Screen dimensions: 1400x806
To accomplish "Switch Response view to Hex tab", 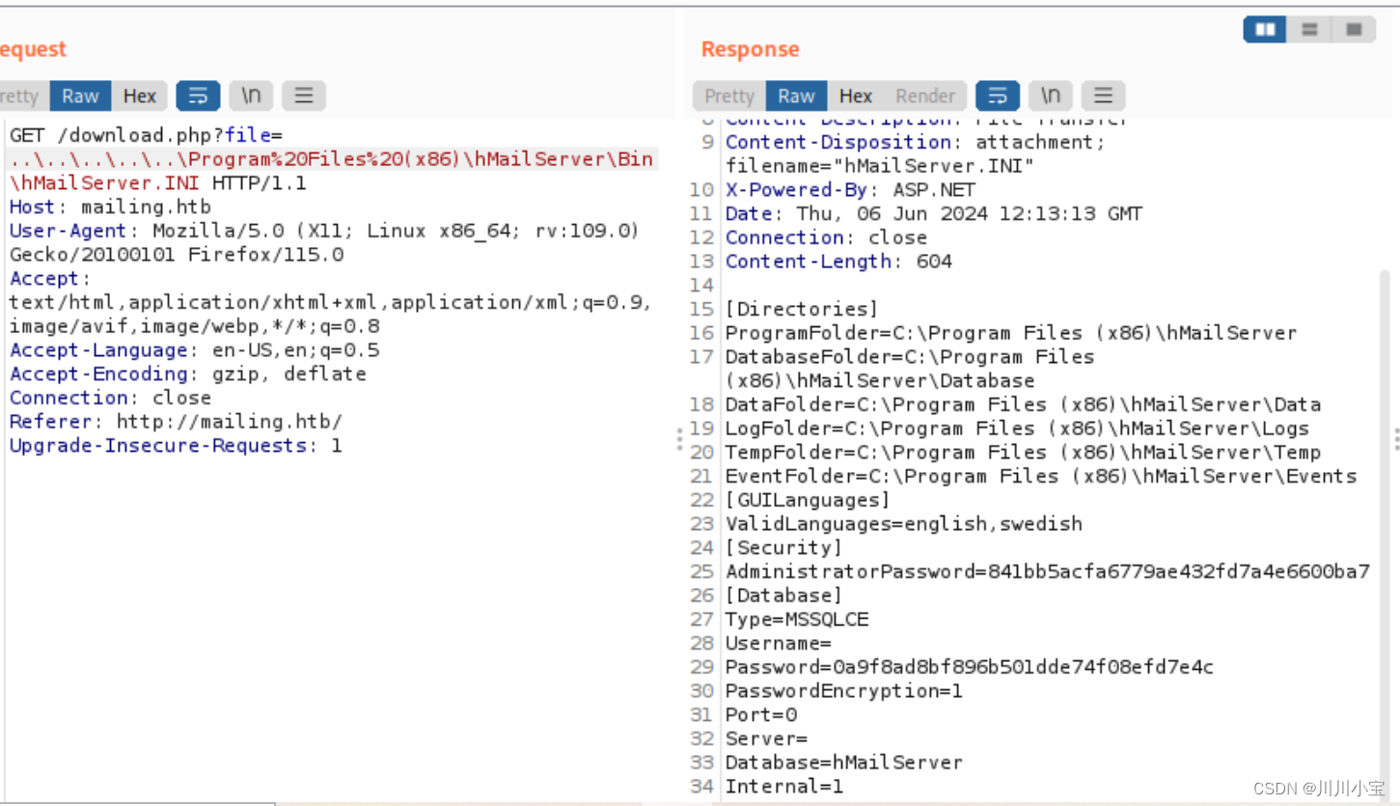I will [856, 96].
